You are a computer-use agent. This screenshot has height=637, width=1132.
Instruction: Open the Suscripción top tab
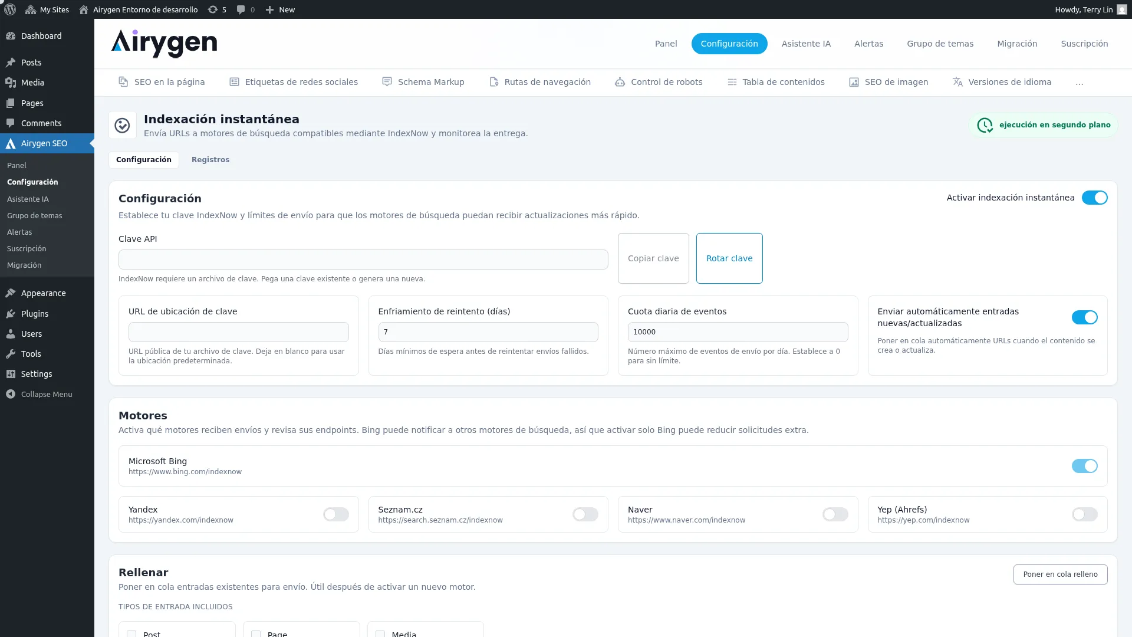coord(1084,44)
